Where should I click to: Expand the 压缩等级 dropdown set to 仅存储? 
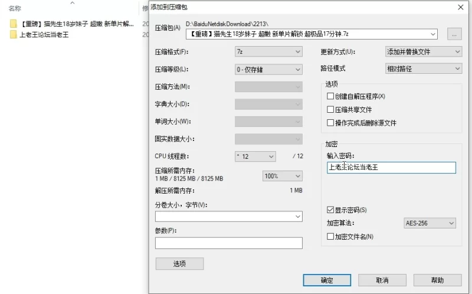[x=268, y=70]
